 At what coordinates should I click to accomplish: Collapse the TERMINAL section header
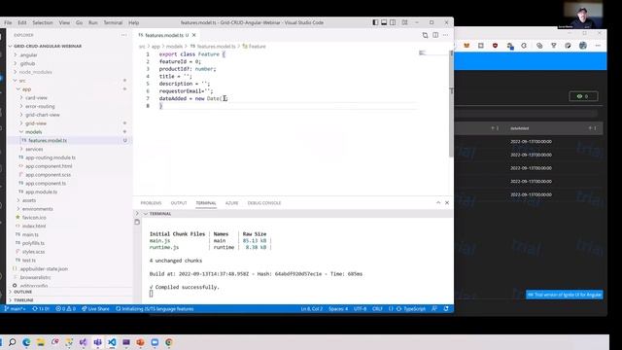pos(160,214)
